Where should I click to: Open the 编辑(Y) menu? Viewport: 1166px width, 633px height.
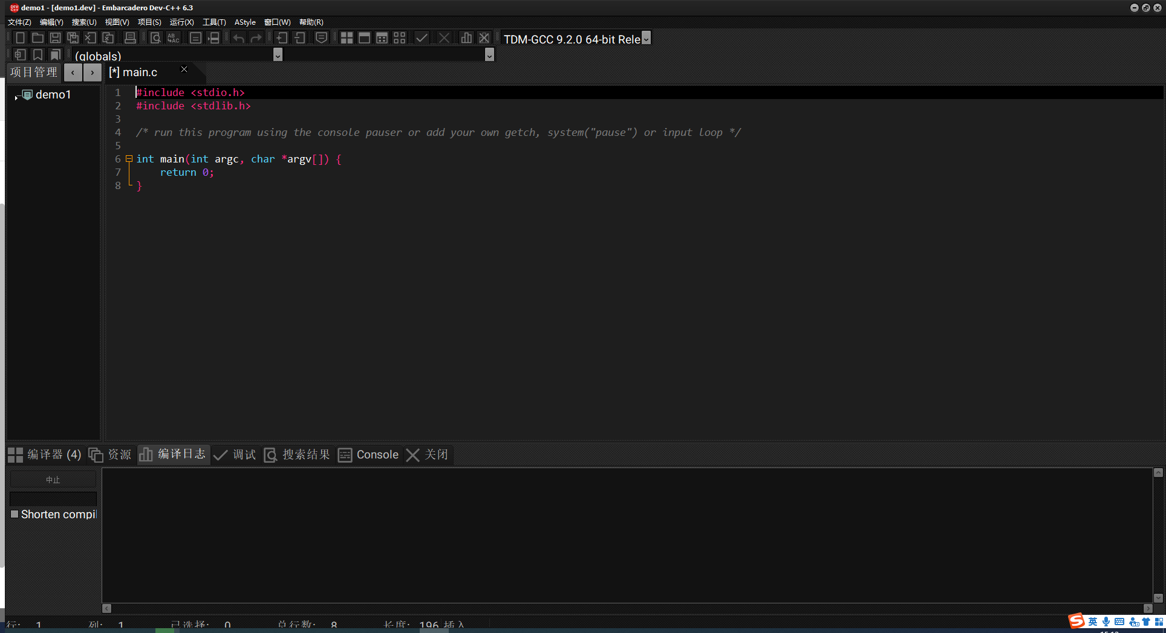pyautogui.click(x=51, y=22)
